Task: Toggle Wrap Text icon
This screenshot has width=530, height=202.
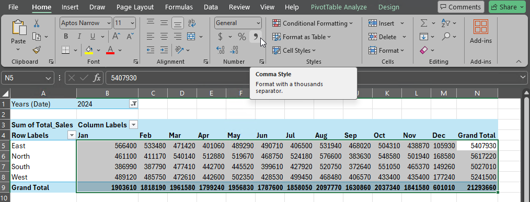Action: [192, 23]
